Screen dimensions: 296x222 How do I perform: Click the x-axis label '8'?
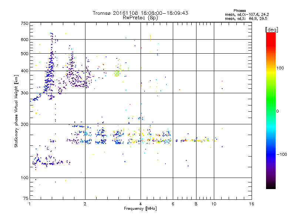click(196, 204)
